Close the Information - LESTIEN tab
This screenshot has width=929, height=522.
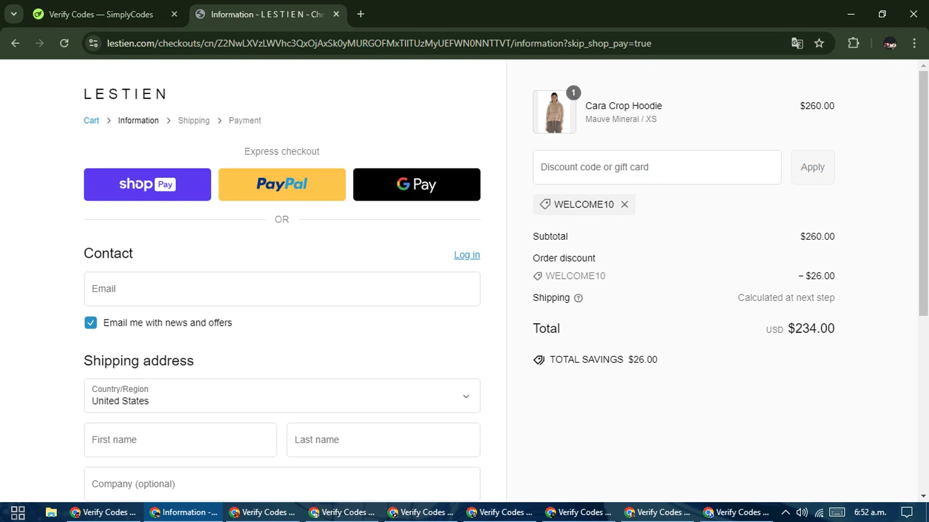(336, 14)
